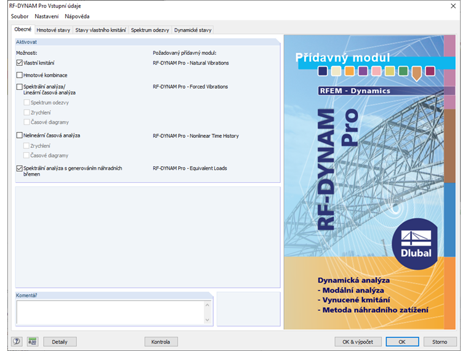The image size is (468, 351).
Task: Click the dark navy color square in banner
Action: [x=323, y=71]
